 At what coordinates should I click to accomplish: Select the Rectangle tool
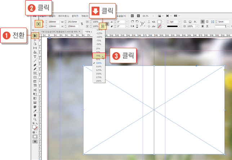35,77
